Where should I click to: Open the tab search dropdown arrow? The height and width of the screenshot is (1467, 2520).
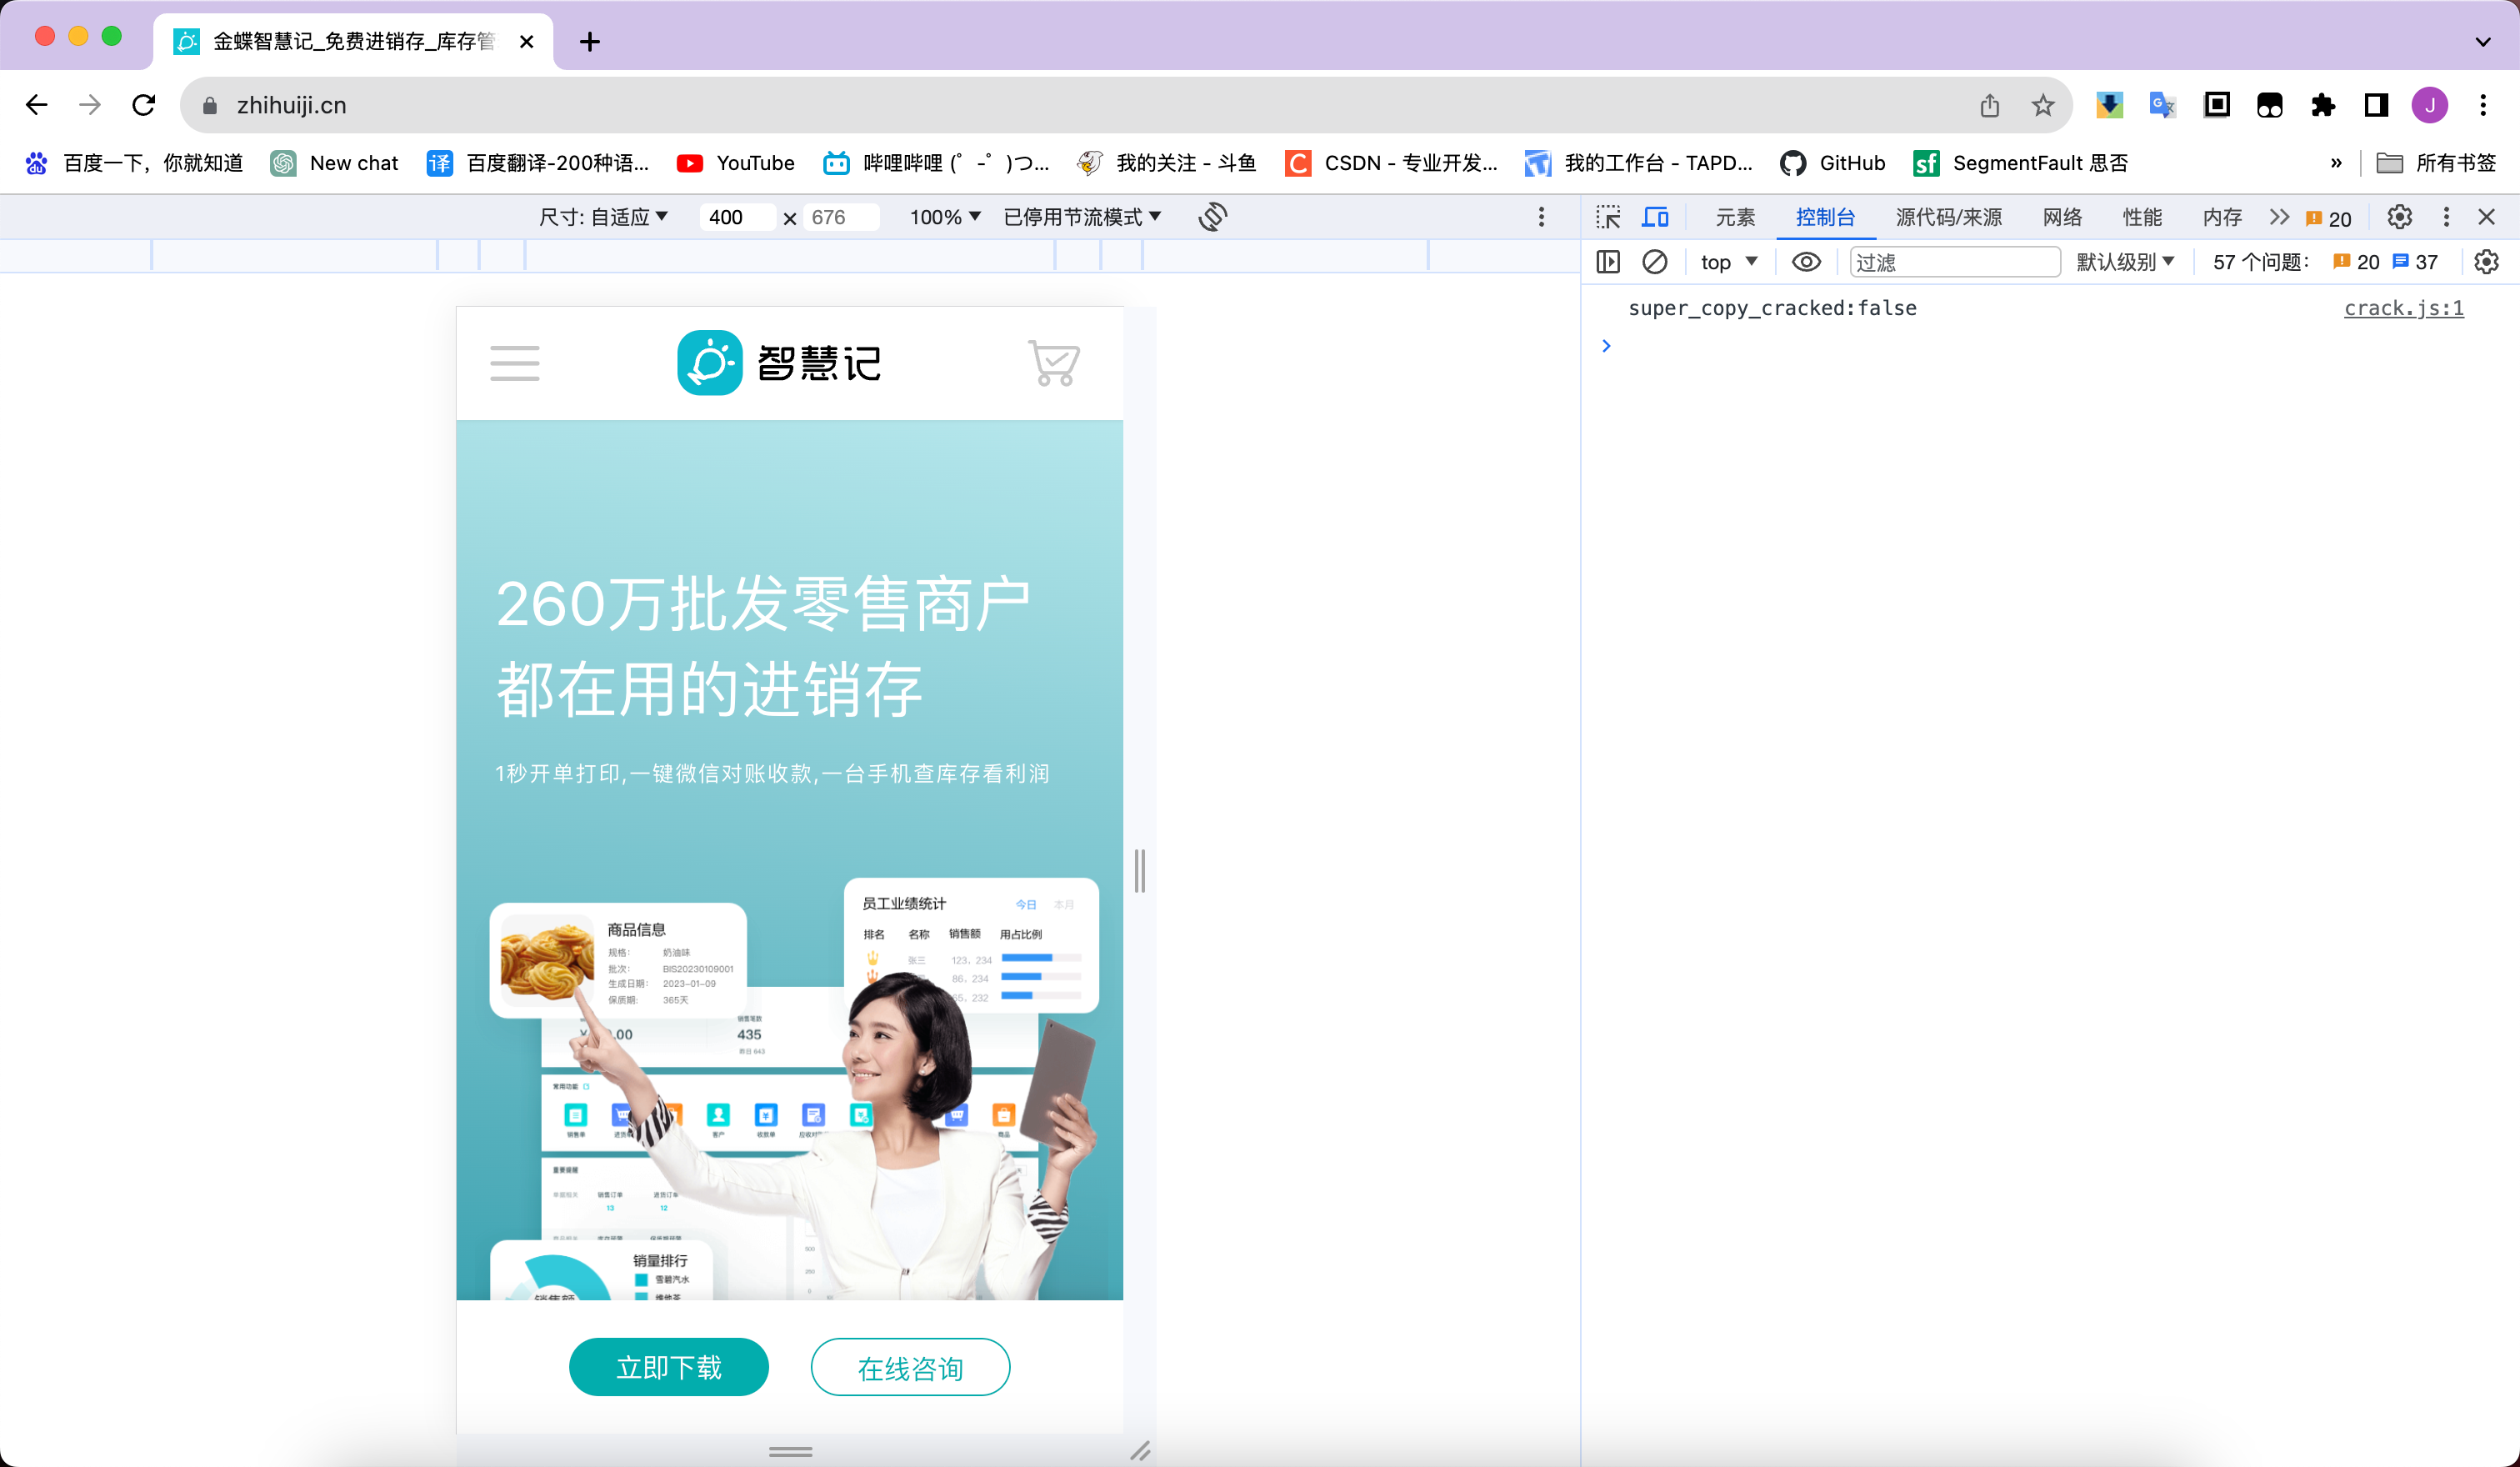2483,42
